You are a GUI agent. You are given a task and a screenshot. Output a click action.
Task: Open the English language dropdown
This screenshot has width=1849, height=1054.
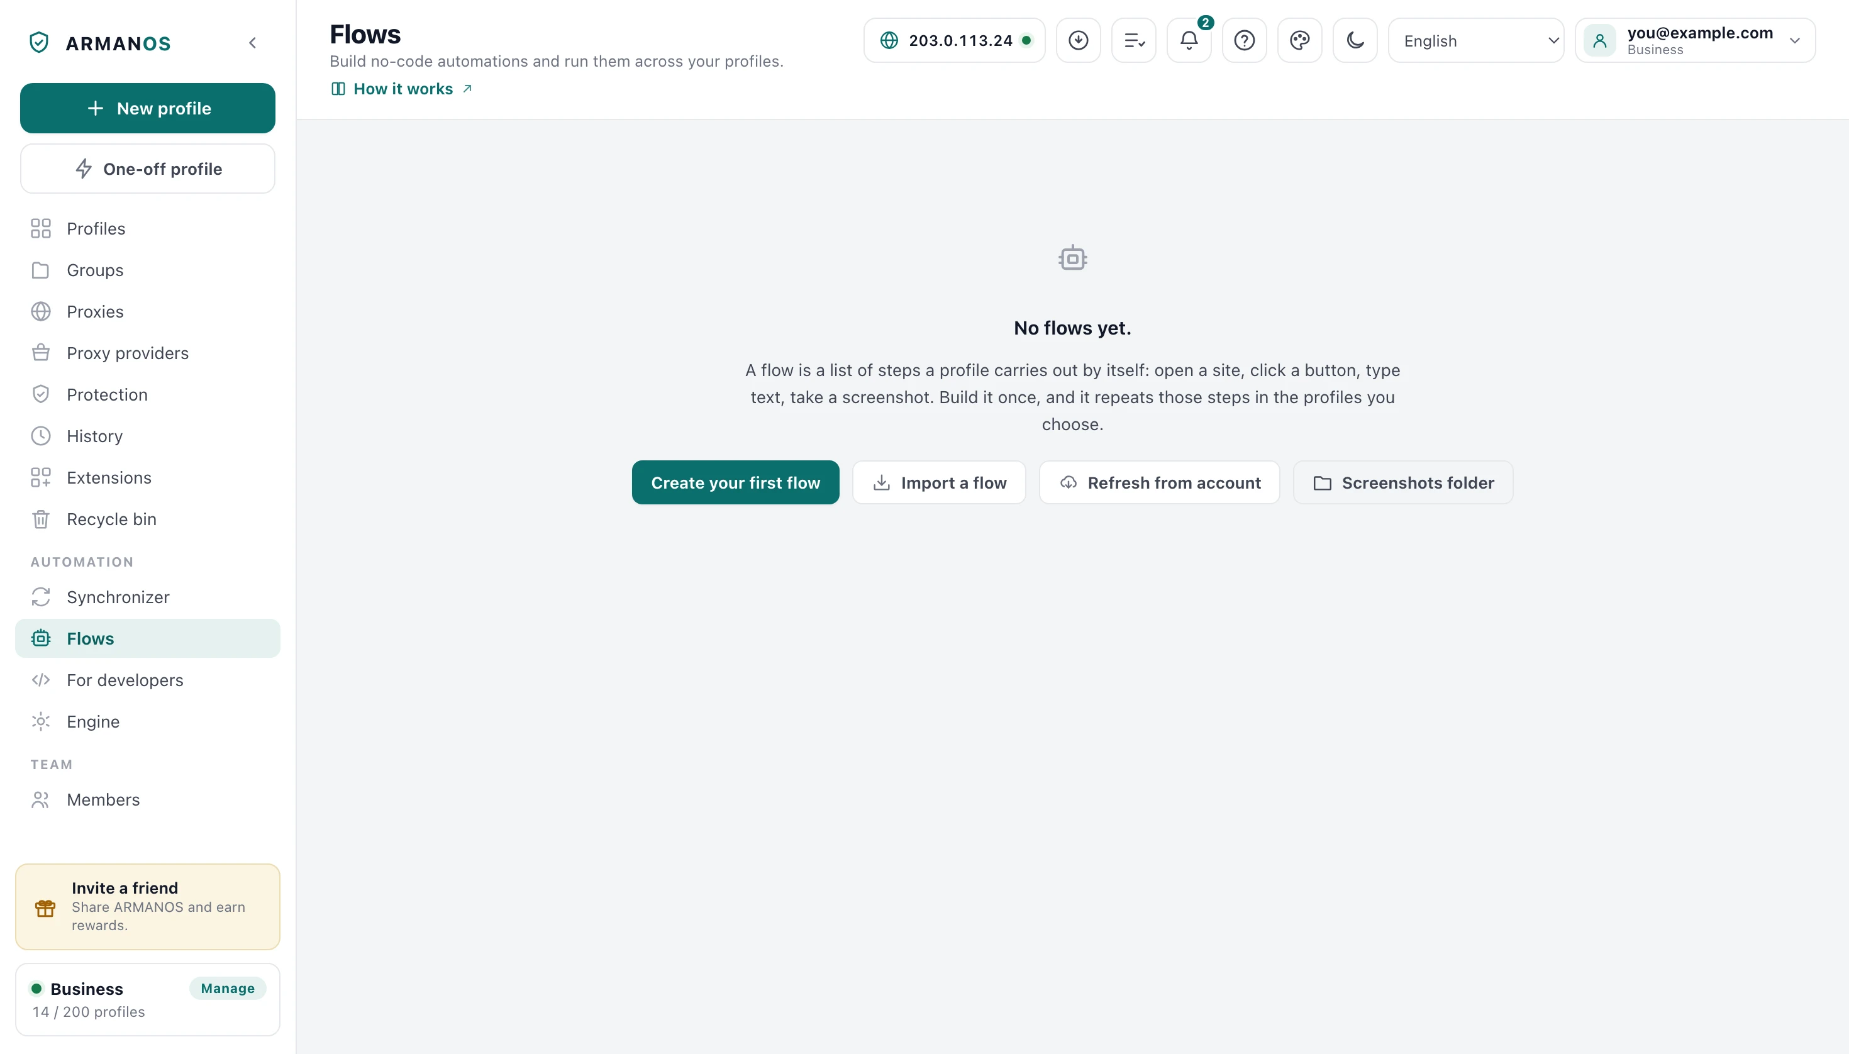(x=1475, y=40)
